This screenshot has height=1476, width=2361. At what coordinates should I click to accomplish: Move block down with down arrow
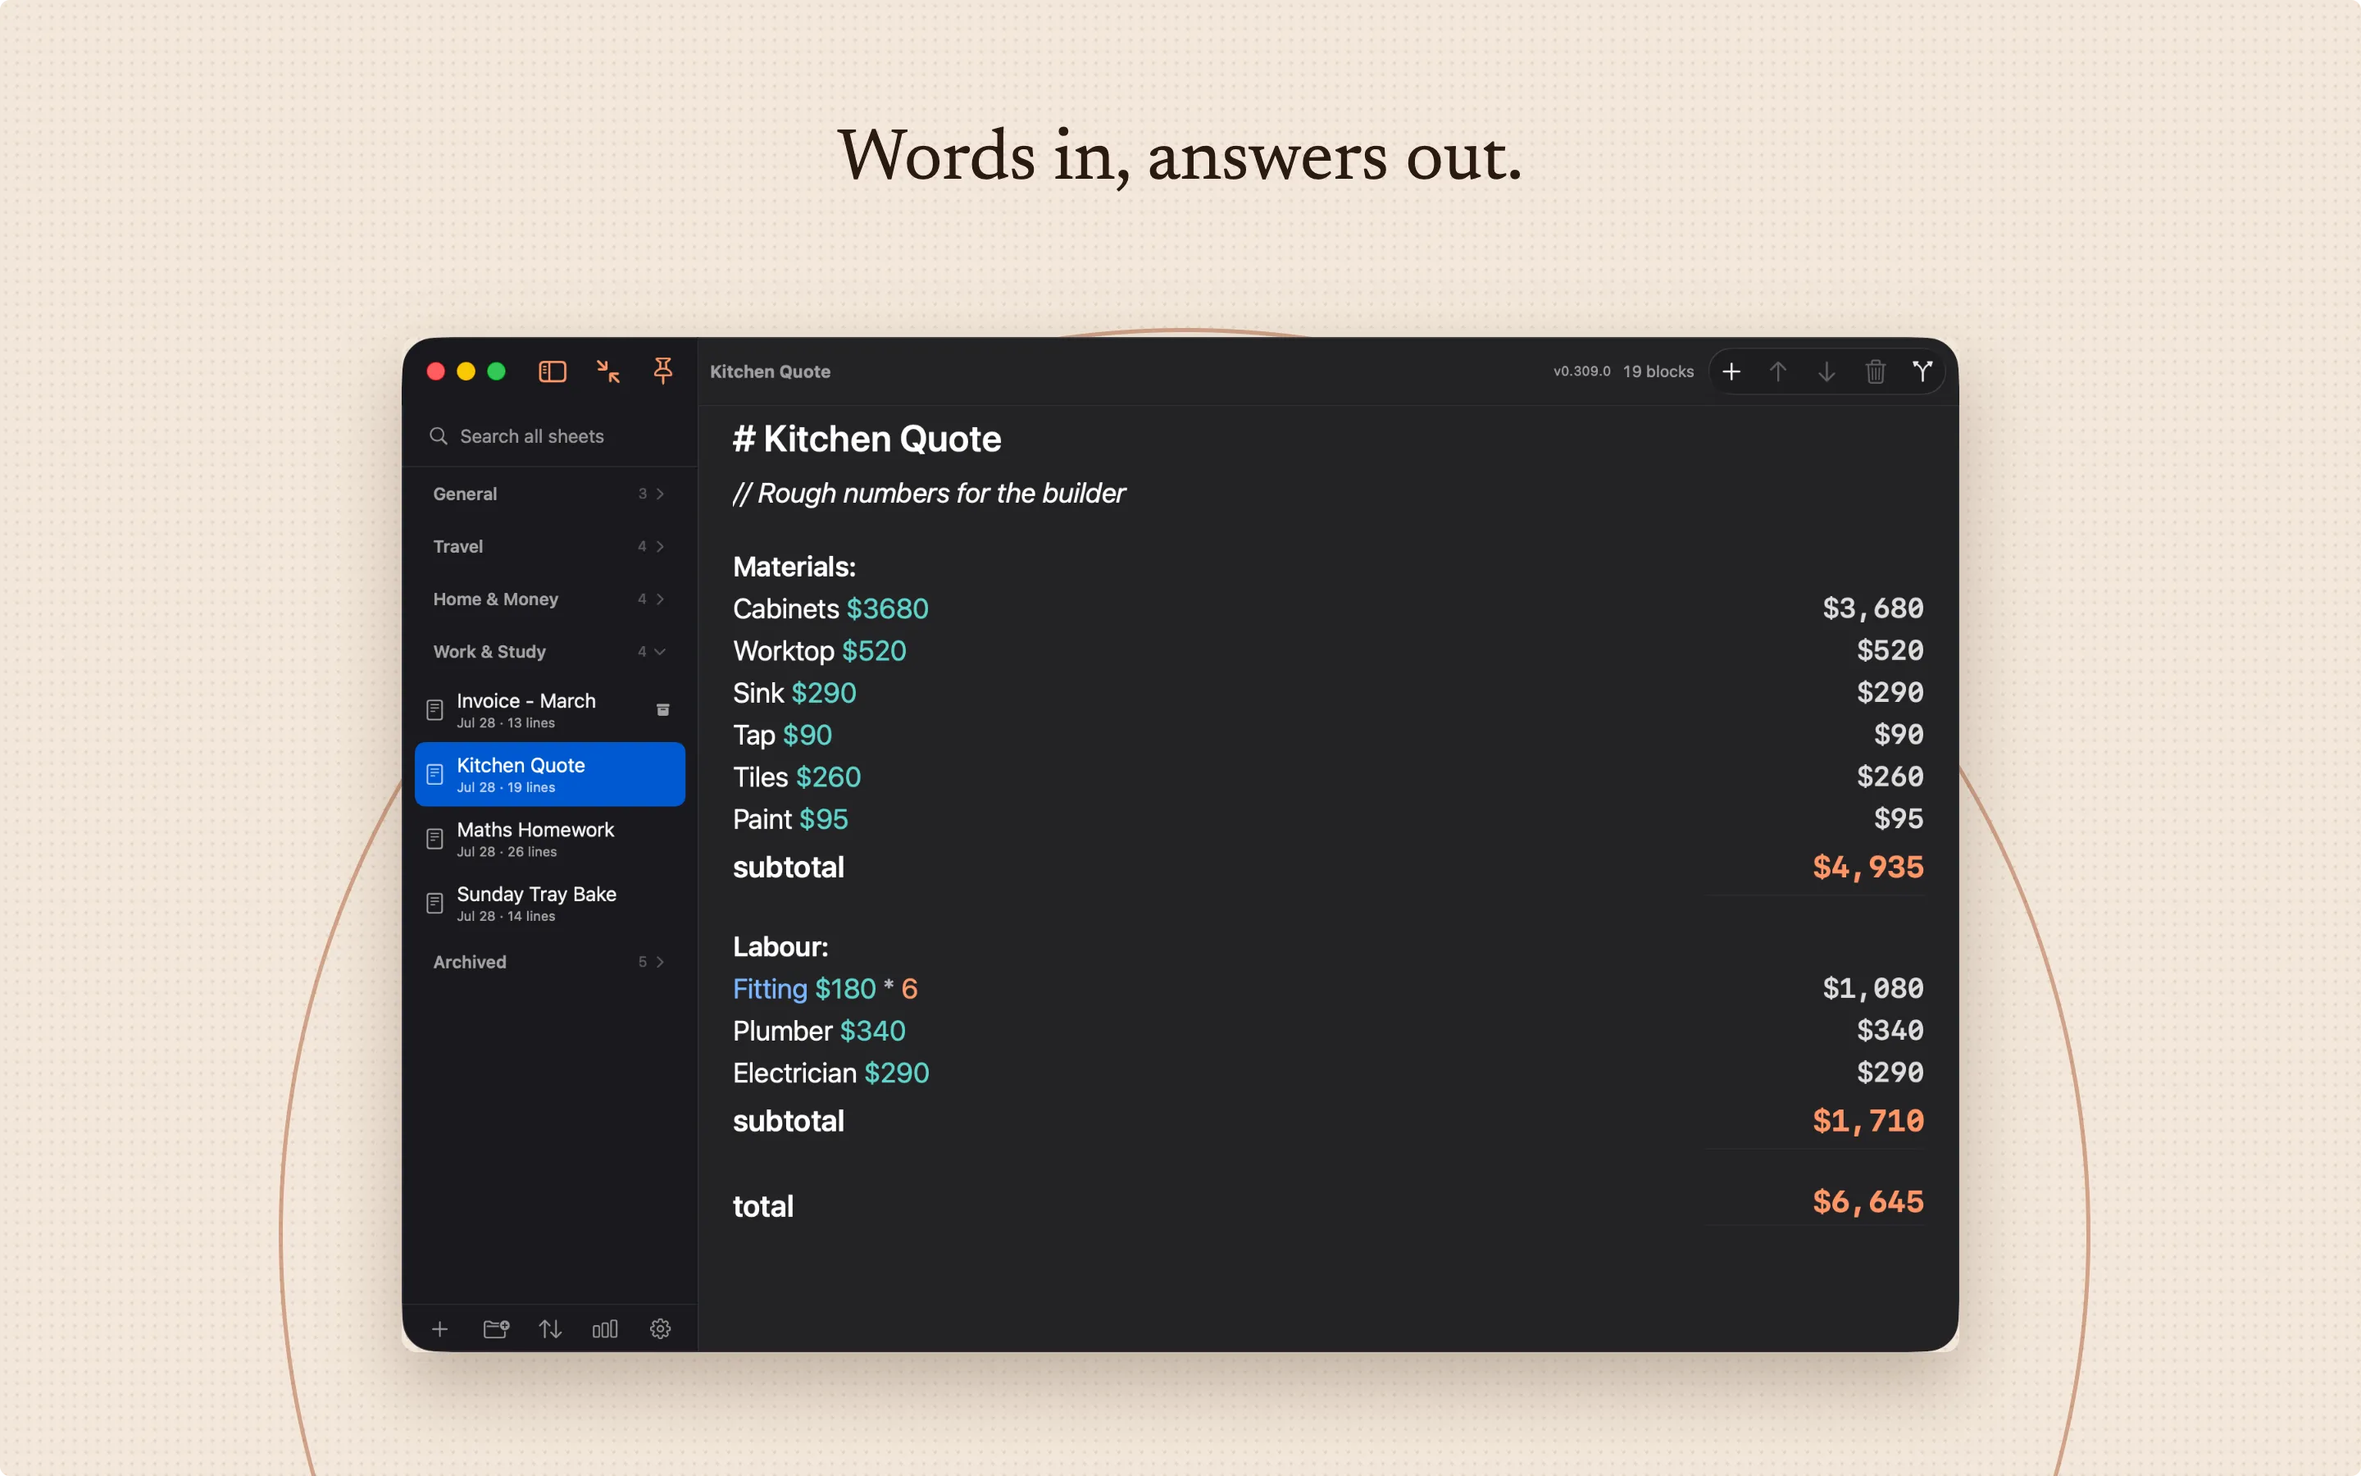1826,371
